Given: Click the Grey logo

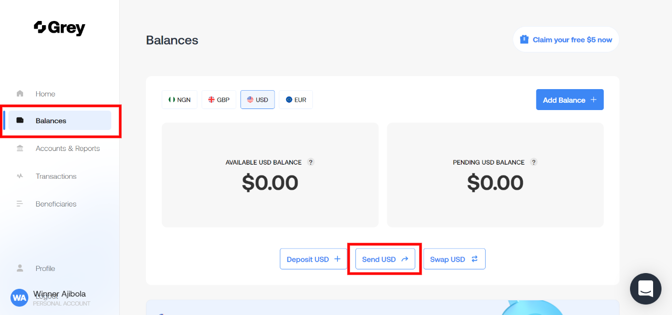Looking at the screenshot, I should pos(59,28).
